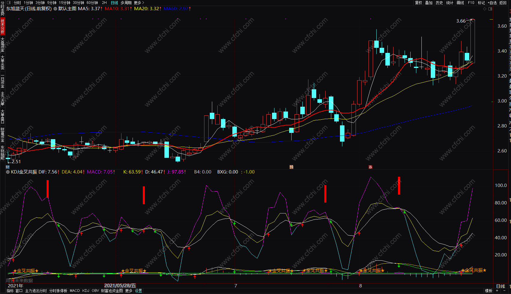Select the KDJ indicator tab
The image size is (511, 294).
coord(86,291)
